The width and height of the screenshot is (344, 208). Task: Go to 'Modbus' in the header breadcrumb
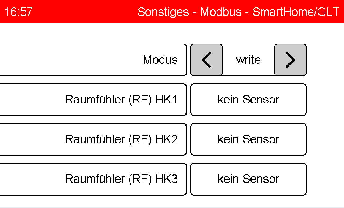click(221, 12)
